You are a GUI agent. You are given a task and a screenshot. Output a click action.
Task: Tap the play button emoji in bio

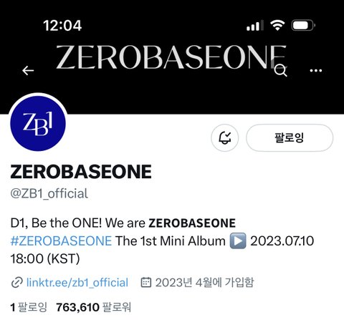coord(238,241)
